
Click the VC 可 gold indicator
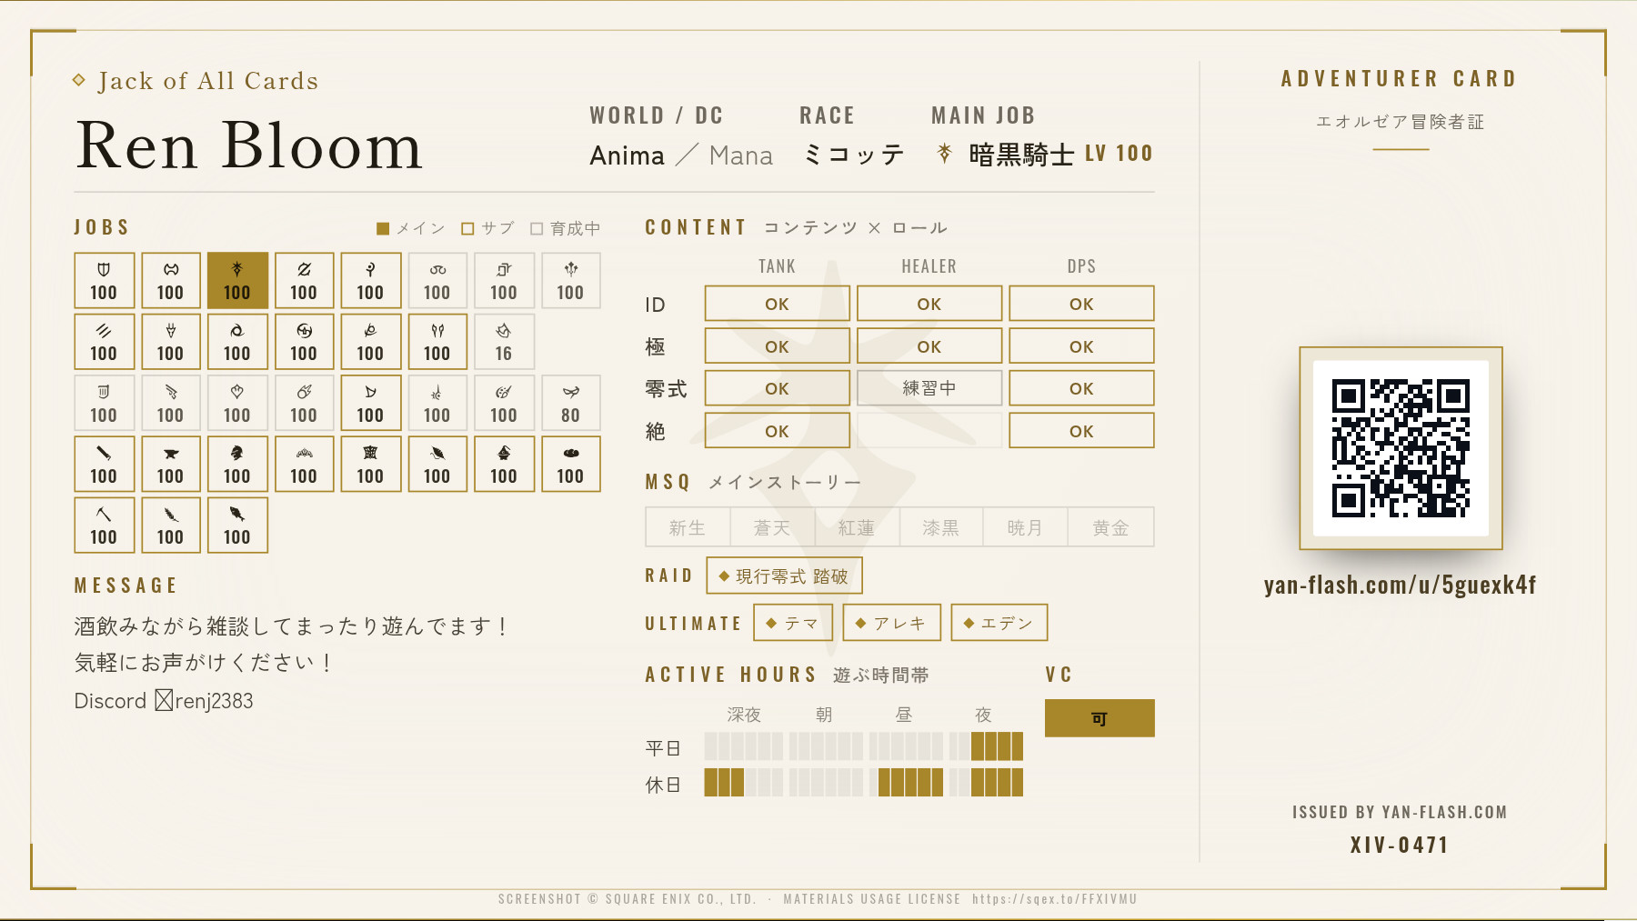click(1100, 718)
